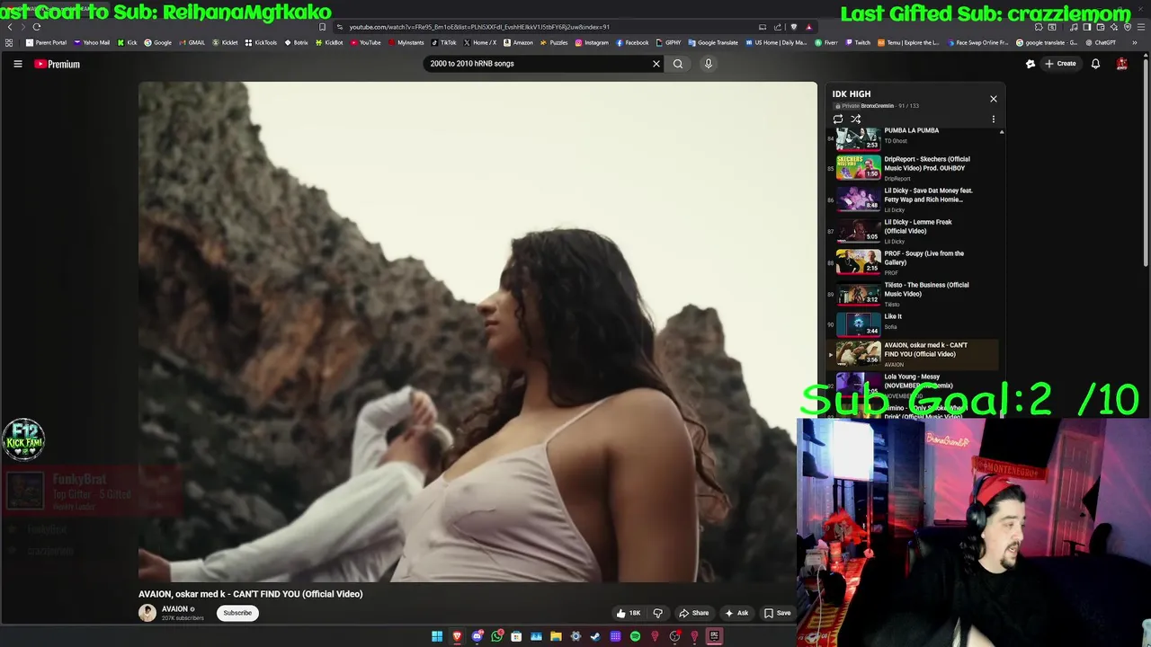Click the Create button
1151x647 pixels.
[1061, 64]
